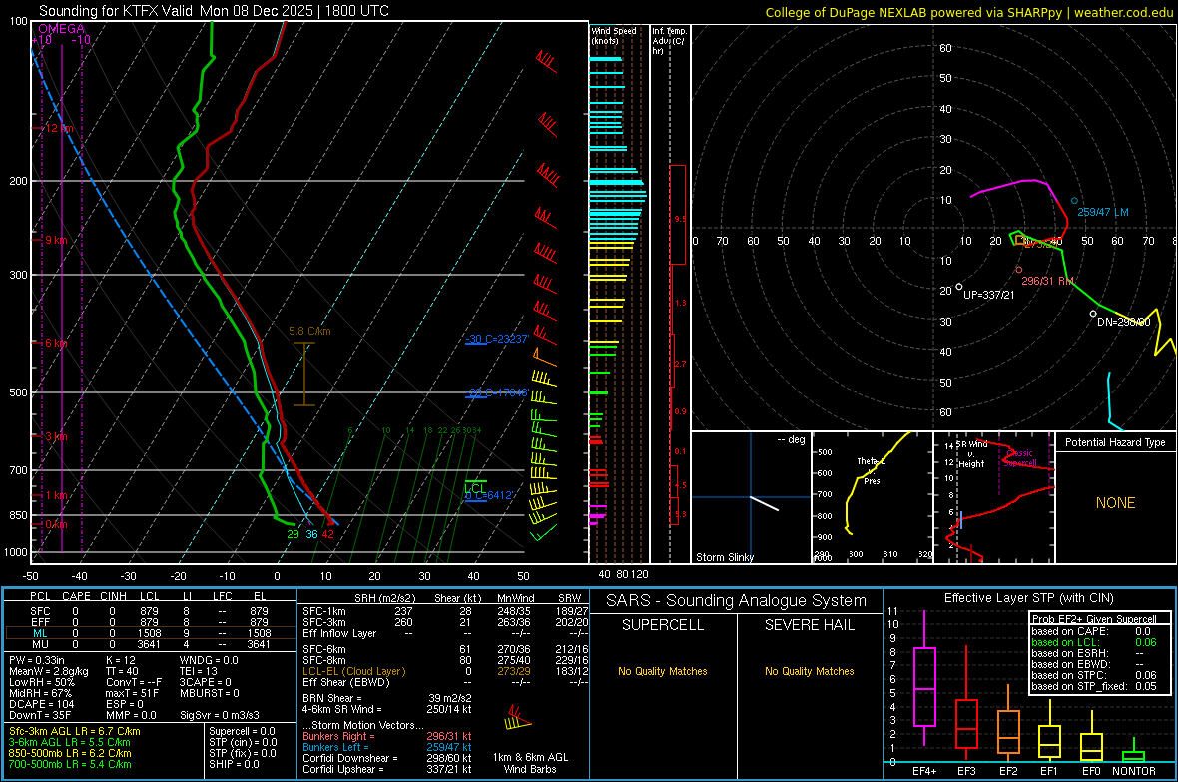Click the DCAPE = 104 value
Screen dimensions: 1178x782
(x=41, y=704)
